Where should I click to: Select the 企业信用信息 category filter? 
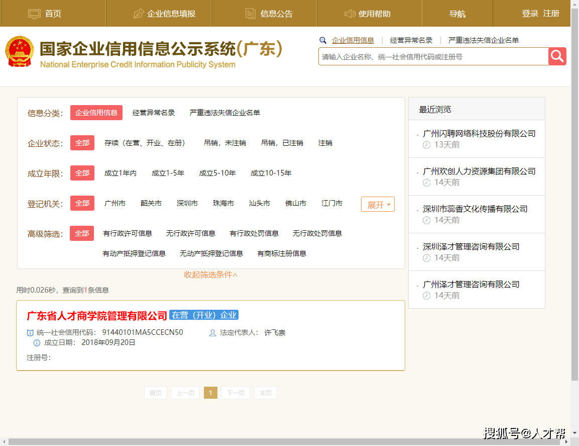tap(96, 113)
